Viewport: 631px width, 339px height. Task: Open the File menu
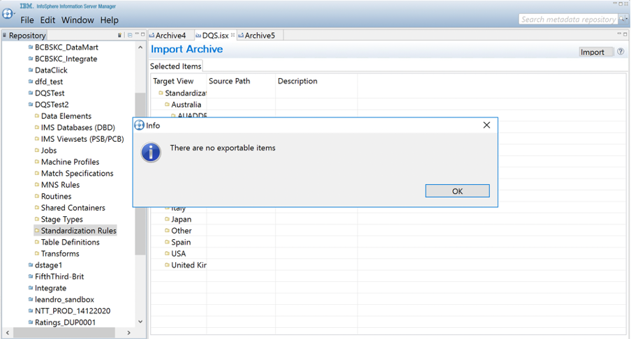tap(27, 20)
